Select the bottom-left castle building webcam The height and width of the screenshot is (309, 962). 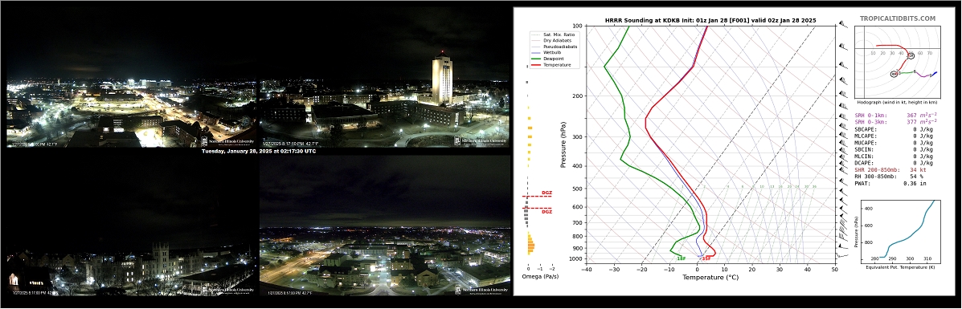[x=131, y=258]
